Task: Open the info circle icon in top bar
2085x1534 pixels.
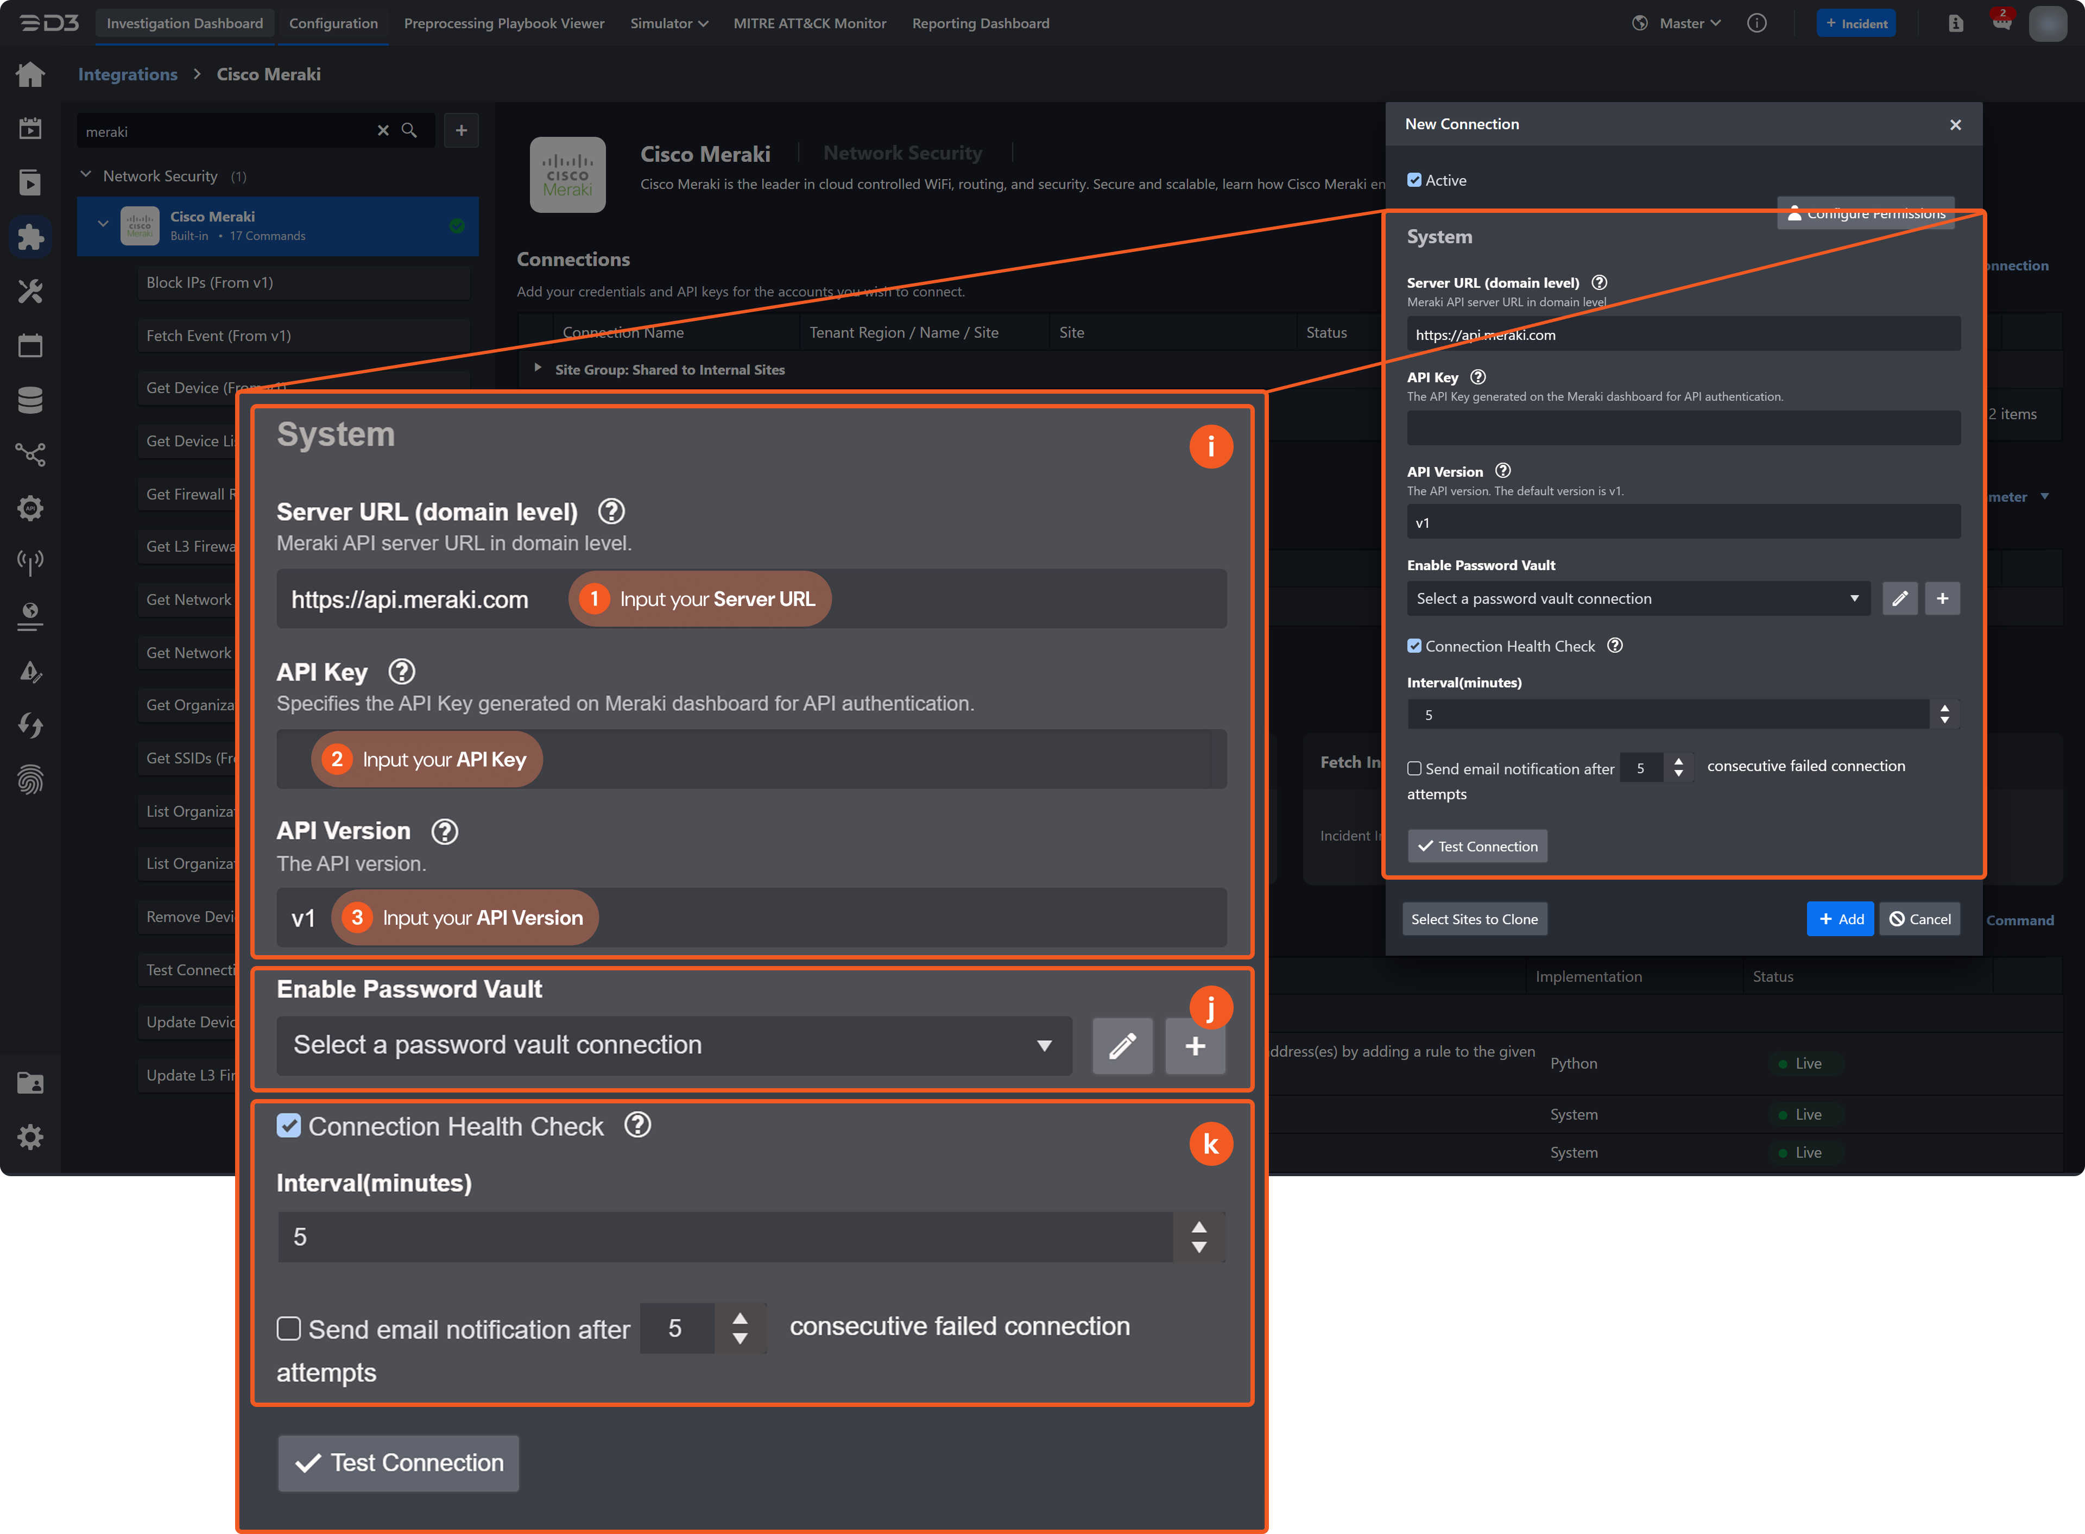Action: (1757, 23)
